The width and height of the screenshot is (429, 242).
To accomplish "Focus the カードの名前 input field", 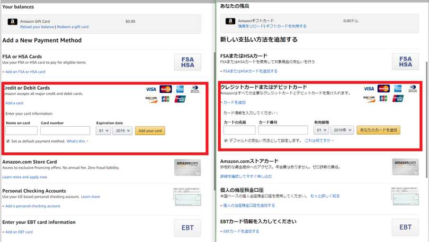I will click(240, 130).
